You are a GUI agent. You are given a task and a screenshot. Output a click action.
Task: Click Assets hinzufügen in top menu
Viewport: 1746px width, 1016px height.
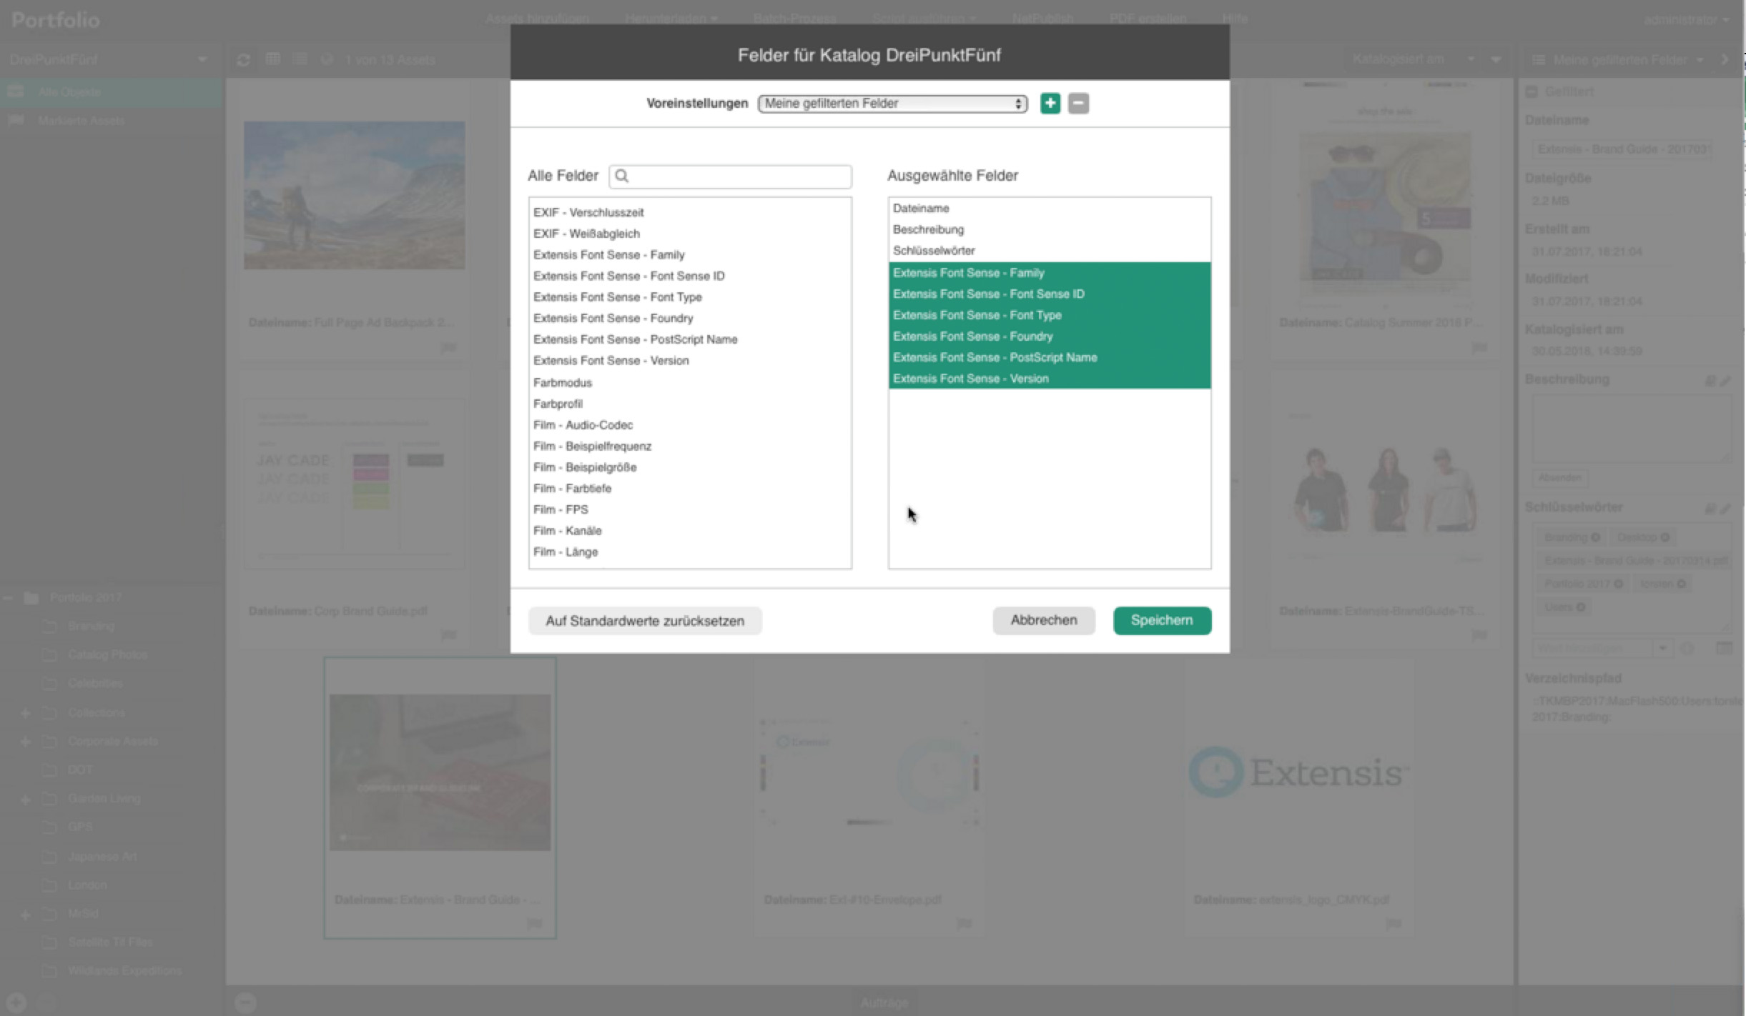click(x=537, y=19)
